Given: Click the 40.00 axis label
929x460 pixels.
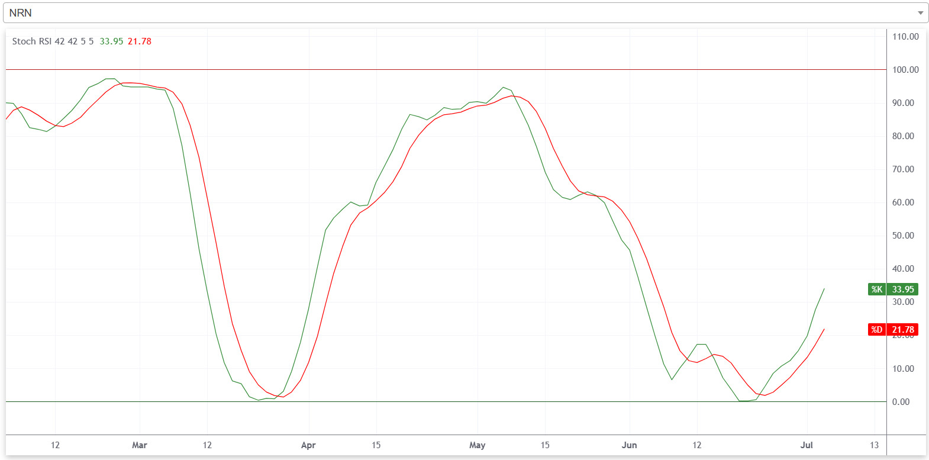Looking at the screenshot, I should coord(903,269).
